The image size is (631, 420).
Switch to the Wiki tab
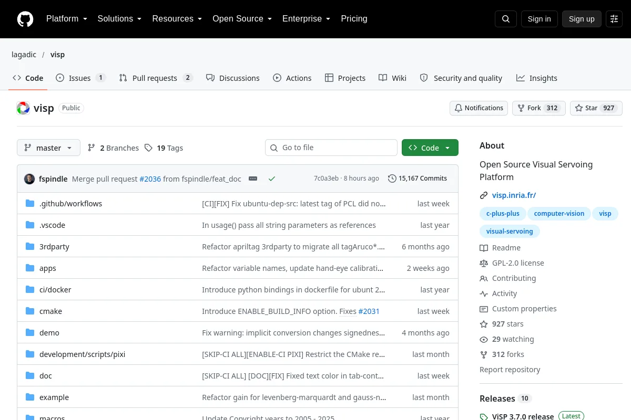tap(393, 78)
